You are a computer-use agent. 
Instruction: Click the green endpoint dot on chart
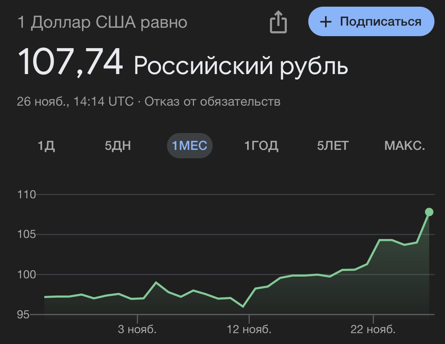[x=429, y=212]
